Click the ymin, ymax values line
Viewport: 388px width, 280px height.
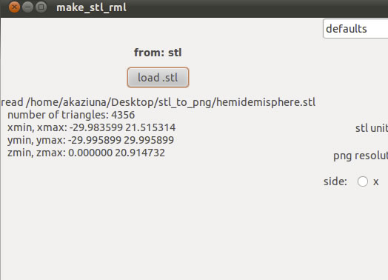click(90, 140)
